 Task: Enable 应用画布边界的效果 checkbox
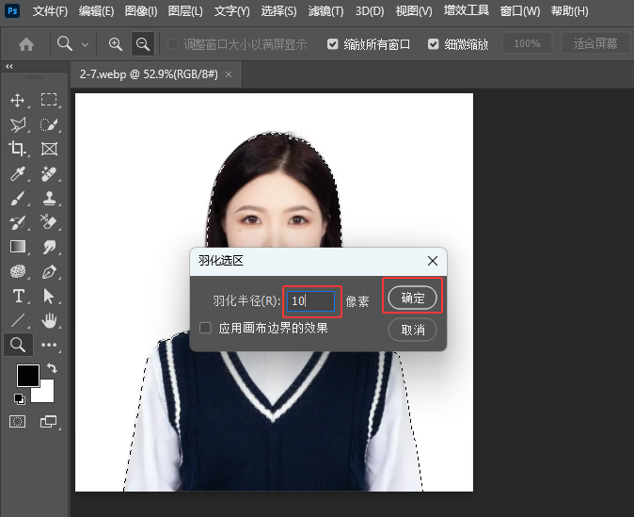(x=205, y=328)
